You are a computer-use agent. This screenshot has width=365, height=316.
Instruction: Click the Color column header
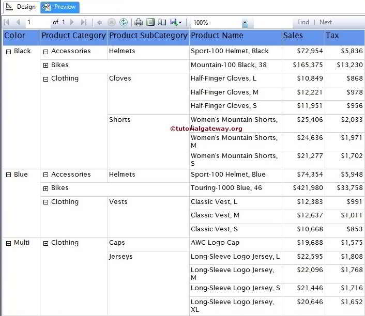click(x=21, y=38)
